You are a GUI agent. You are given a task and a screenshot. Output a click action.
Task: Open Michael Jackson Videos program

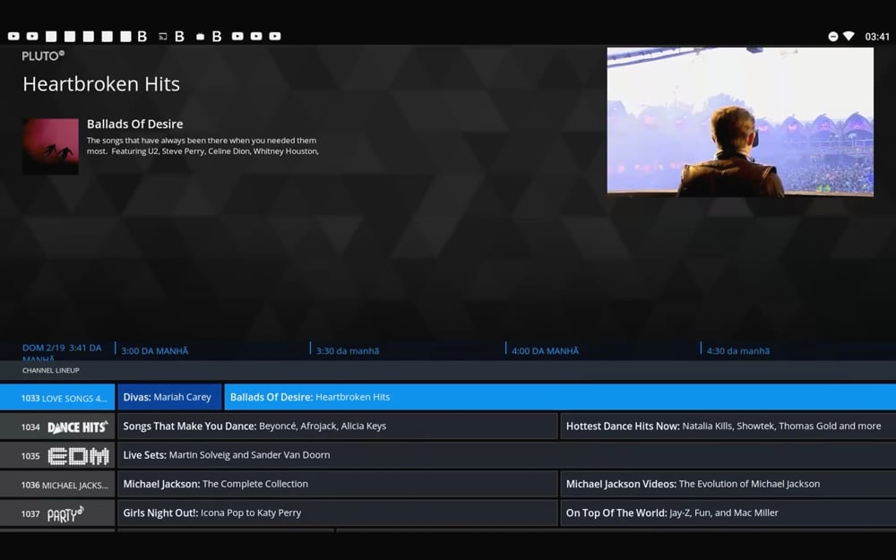coord(728,484)
